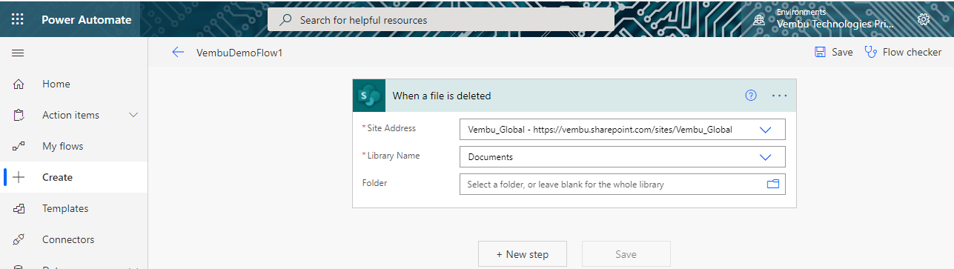The height and width of the screenshot is (269, 954).
Task: Click the Action items clipboard icon
Action: pos(19,116)
